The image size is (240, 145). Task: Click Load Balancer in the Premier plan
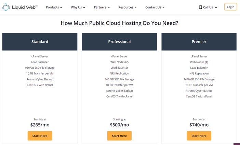pos(199,68)
